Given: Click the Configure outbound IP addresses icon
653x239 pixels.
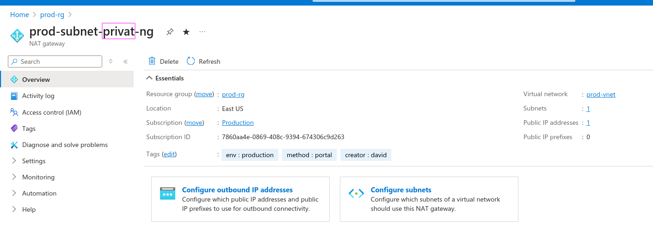Looking at the screenshot, I should [167, 193].
